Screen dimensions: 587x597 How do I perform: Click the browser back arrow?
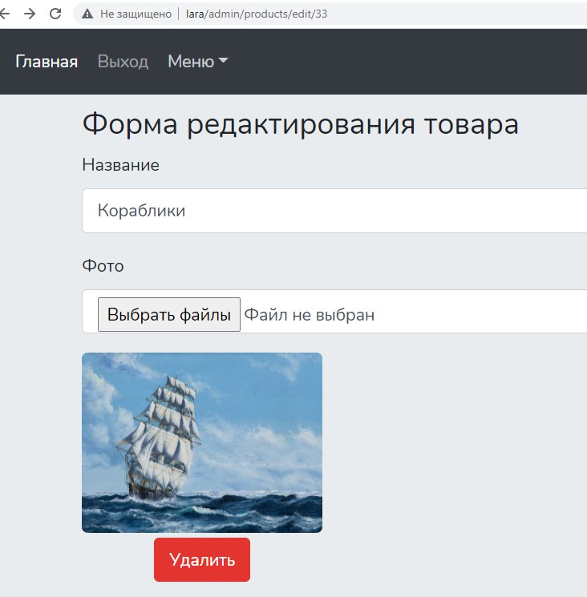point(5,14)
